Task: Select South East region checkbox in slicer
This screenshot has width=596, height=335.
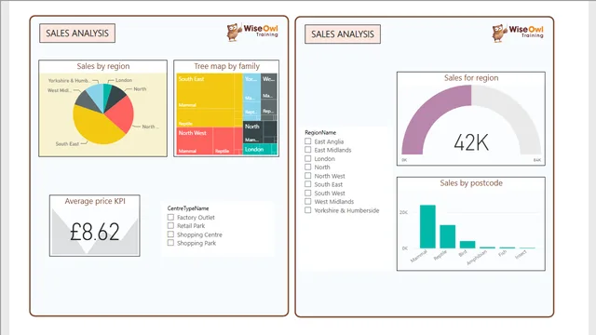Action: point(308,184)
